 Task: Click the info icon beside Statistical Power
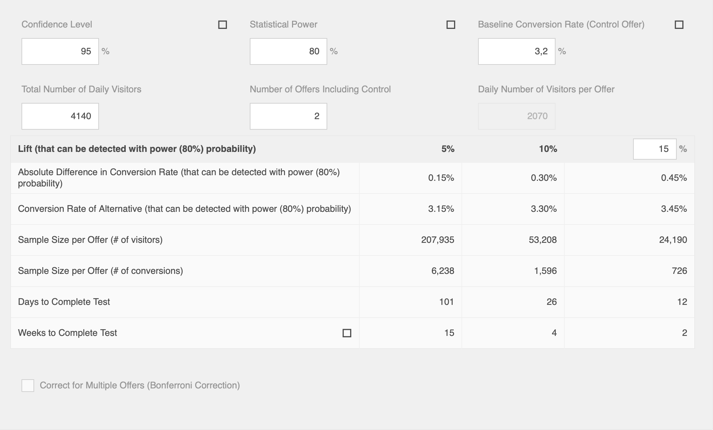451,25
